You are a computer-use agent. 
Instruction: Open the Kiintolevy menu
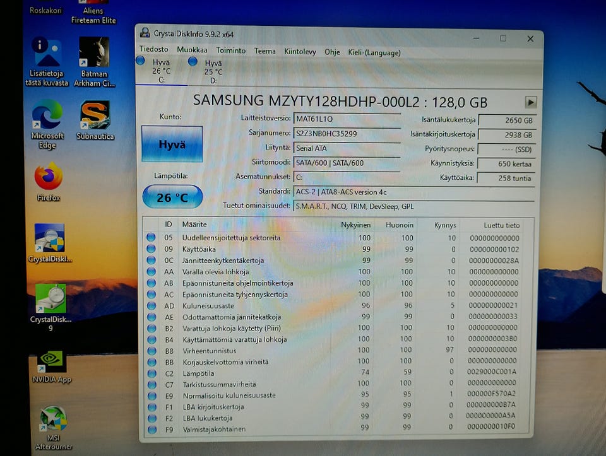pyautogui.click(x=300, y=52)
